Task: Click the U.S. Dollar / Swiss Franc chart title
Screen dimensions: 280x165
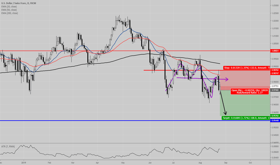Action: point(19,3)
